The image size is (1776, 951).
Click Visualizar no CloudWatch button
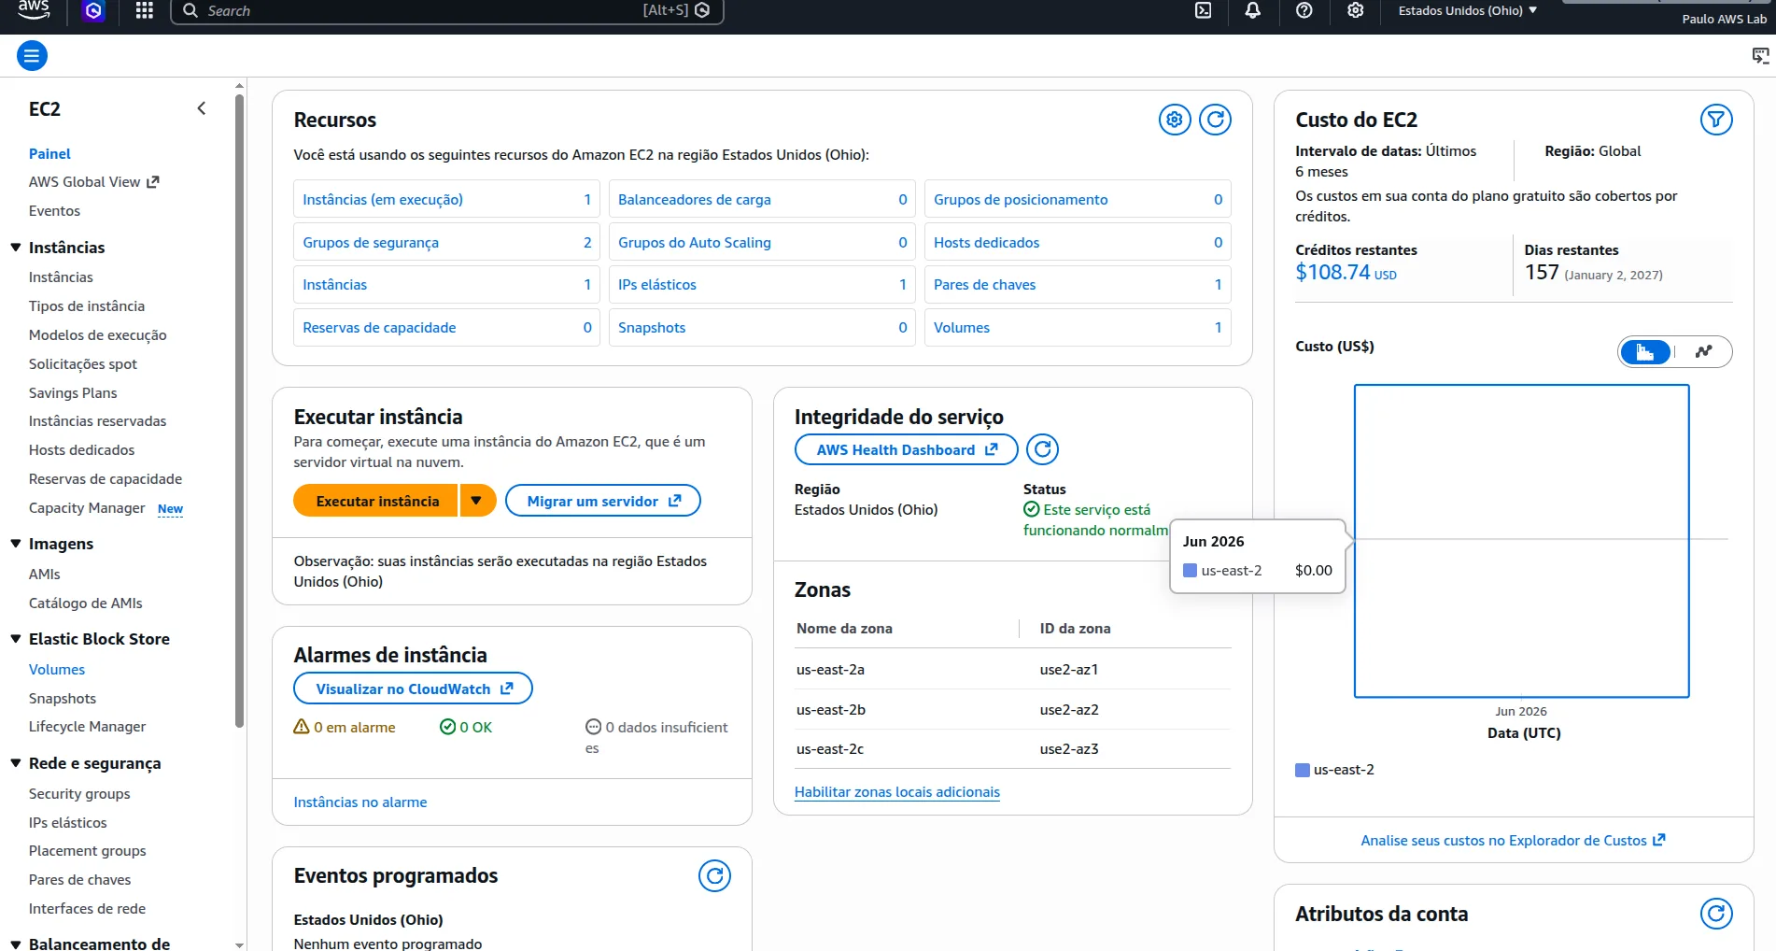pos(413,688)
